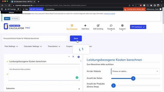Click browser back arrow
The height and width of the screenshot is (92, 164).
[2, 5]
